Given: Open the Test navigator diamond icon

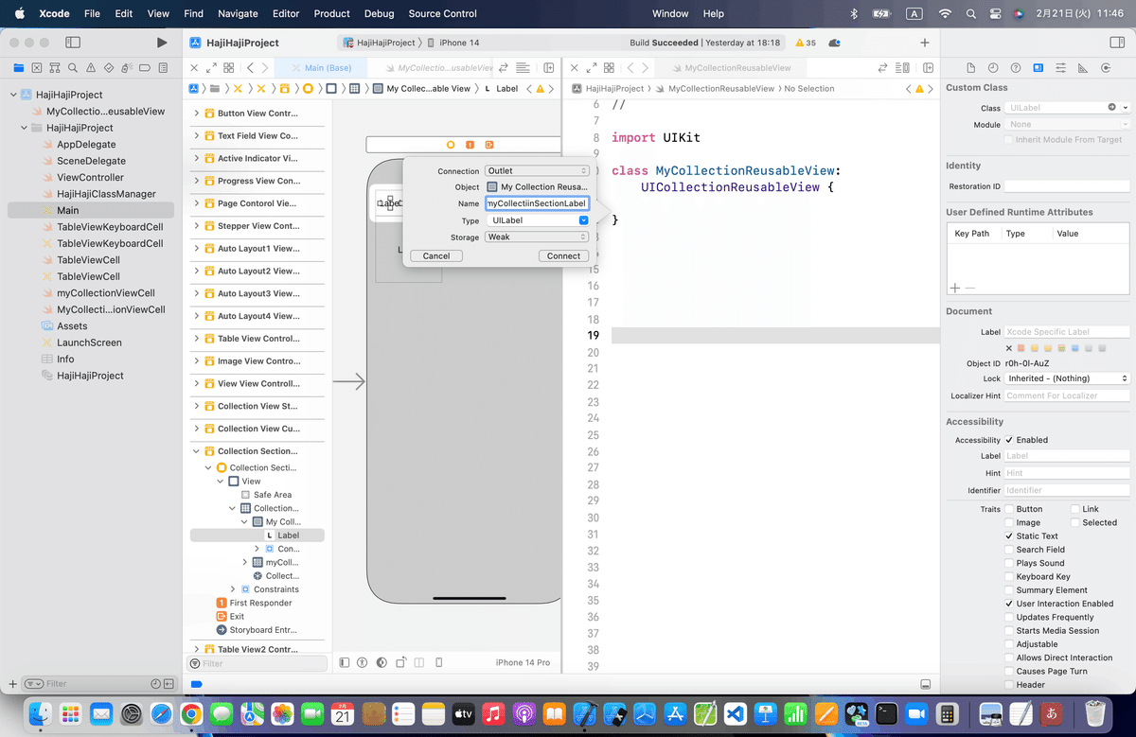Looking at the screenshot, I should pos(108,67).
